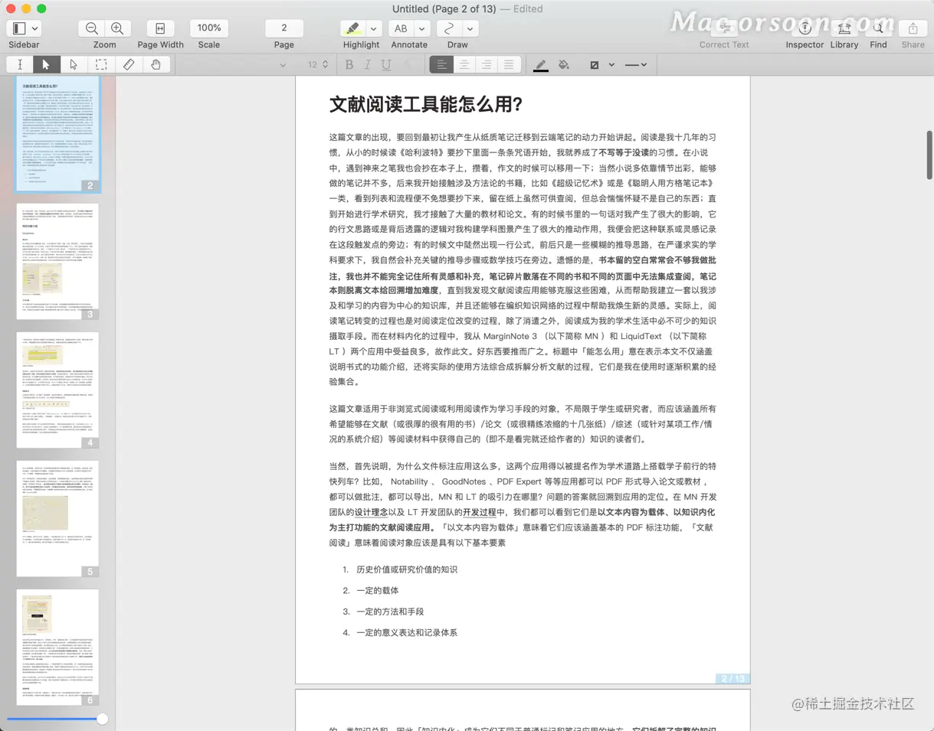This screenshot has height=731, width=934.
Task: Toggle Bold formatting
Action: coord(349,65)
